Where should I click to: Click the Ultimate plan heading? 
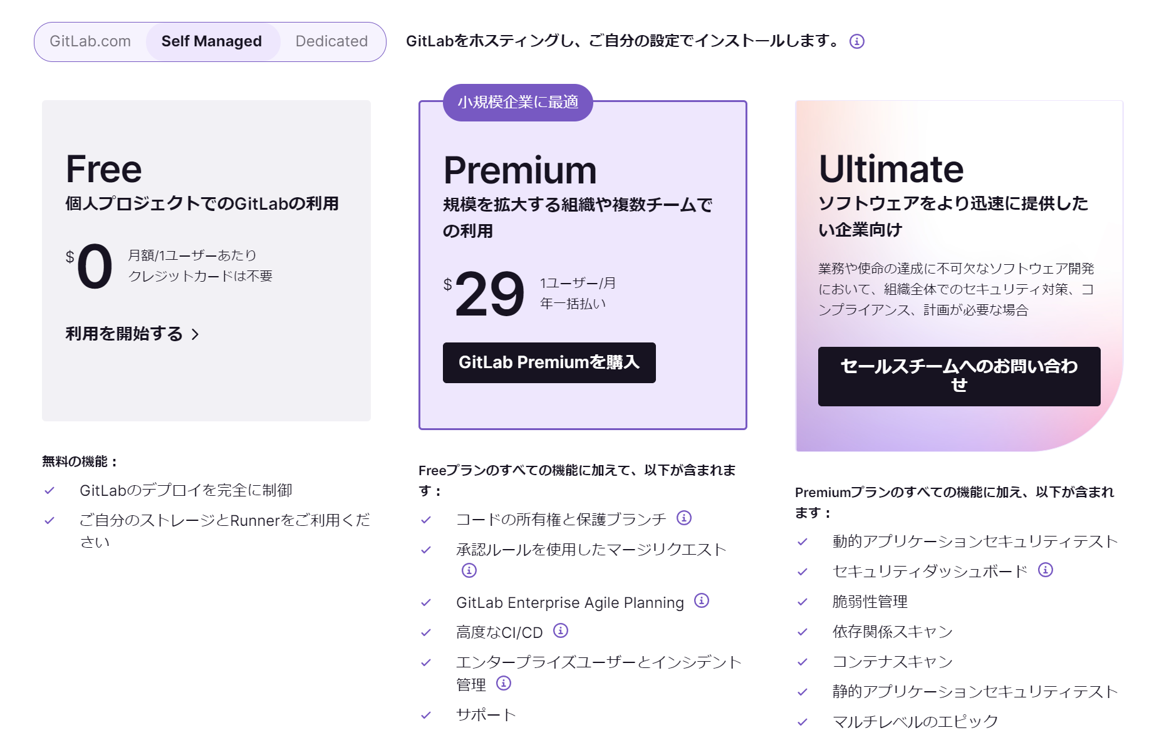coord(891,169)
